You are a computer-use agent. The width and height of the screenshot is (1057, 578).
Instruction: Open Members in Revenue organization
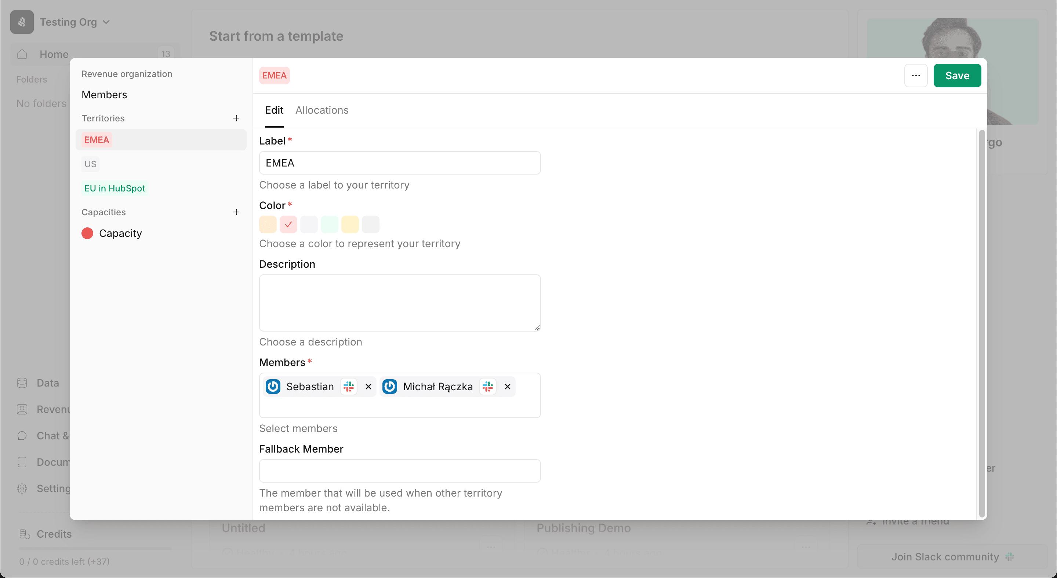pos(104,95)
